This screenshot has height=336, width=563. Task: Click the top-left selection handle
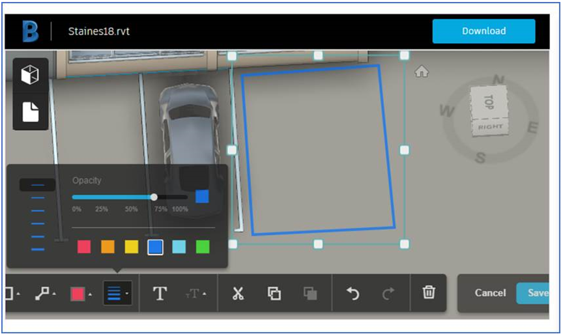click(x=232, y=56)
